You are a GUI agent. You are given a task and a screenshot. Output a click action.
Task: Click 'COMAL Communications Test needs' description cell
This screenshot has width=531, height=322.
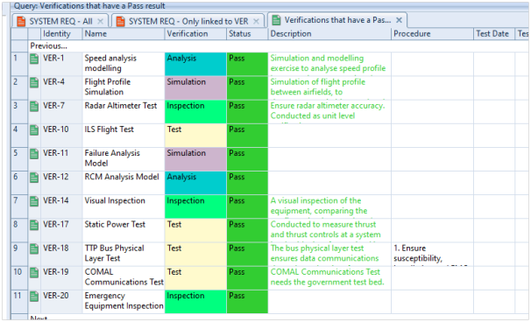(x=329, y=277)
